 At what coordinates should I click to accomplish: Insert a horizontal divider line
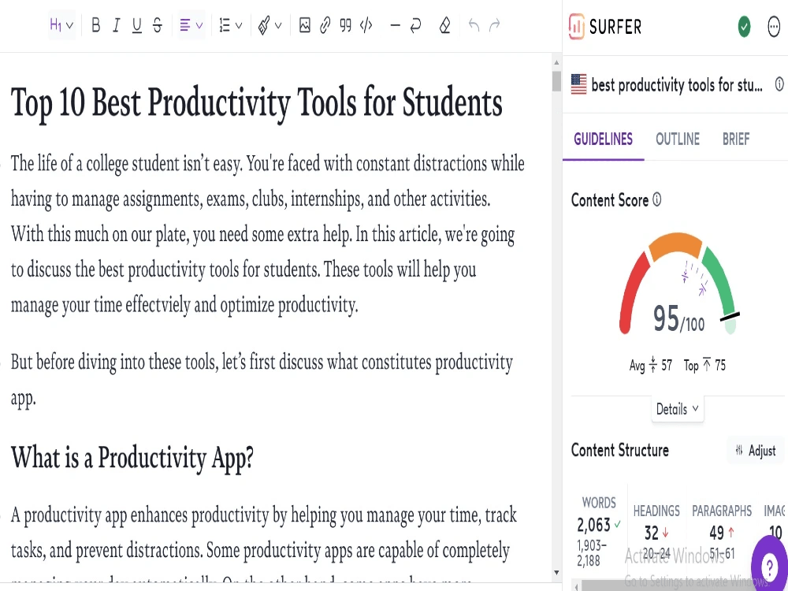(x=395, y=25)
